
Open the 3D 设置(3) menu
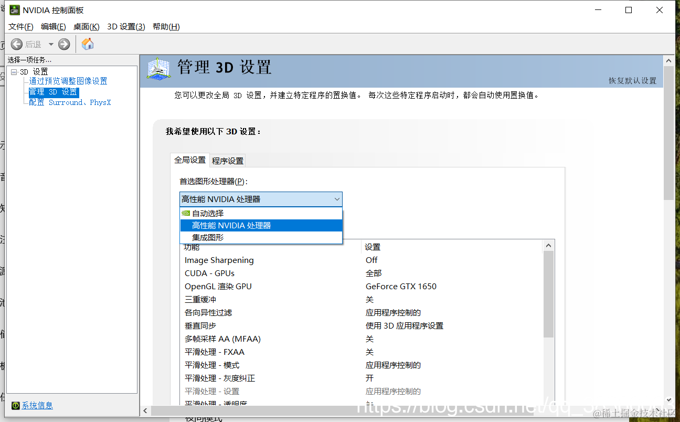click(x=126, y=27)
